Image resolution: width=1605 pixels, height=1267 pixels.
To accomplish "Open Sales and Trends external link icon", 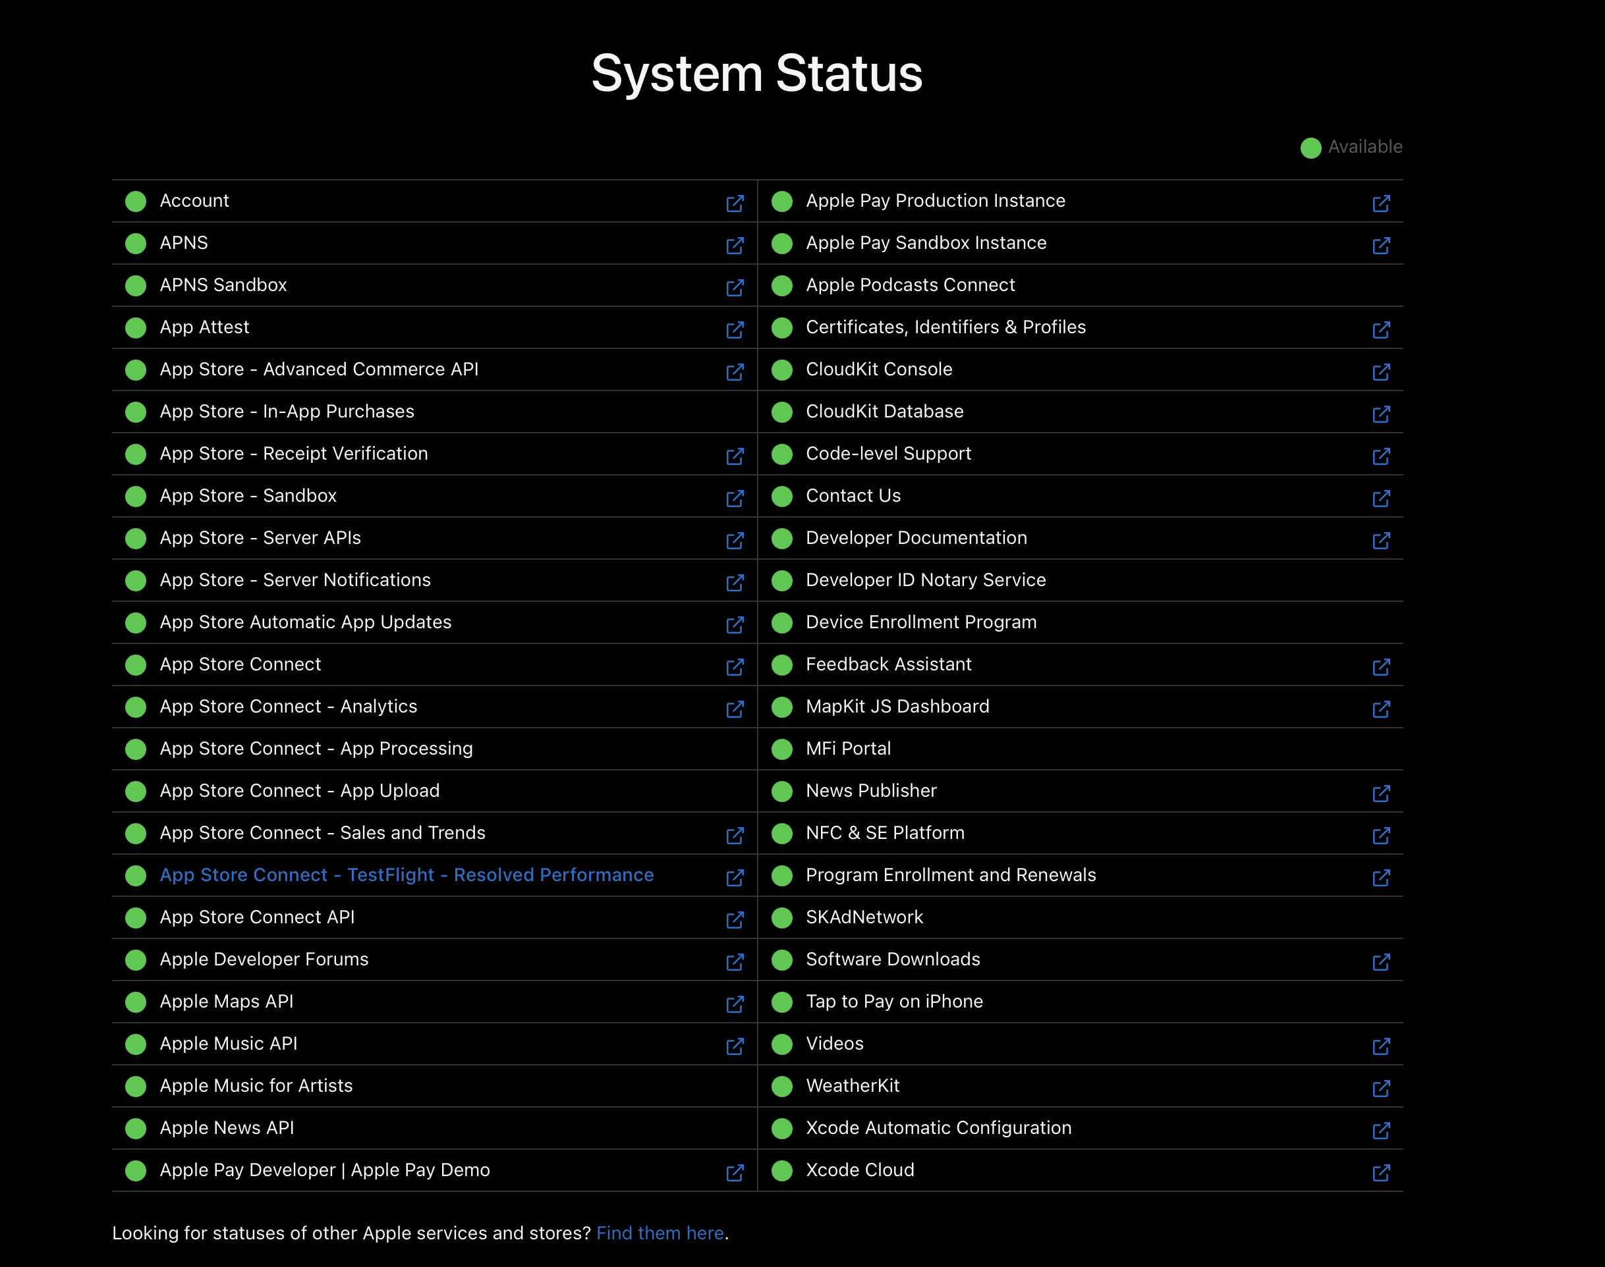I will [x=735, y=836].
